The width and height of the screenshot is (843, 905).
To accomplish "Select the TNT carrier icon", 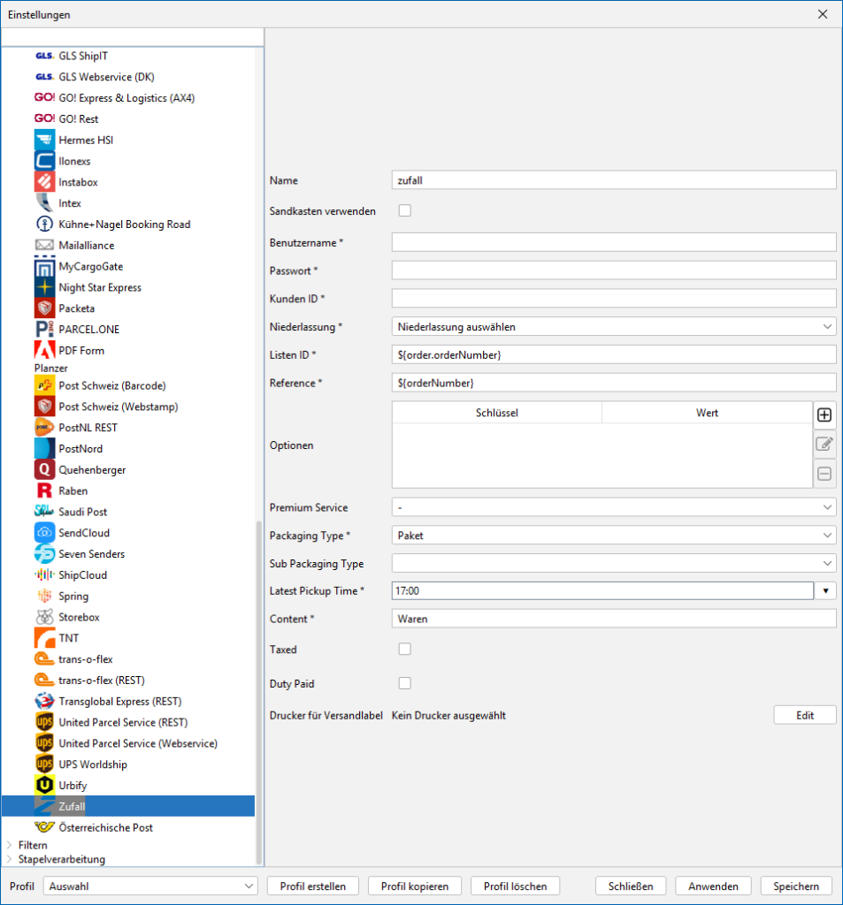I will click(x=45, y=638).
